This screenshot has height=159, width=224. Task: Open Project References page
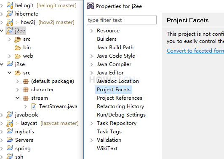pyautogui.click(x=120, y=98)
